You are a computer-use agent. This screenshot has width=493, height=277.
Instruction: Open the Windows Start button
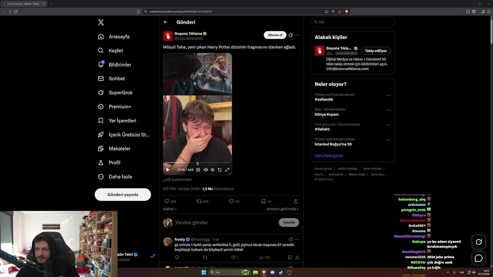204,272
